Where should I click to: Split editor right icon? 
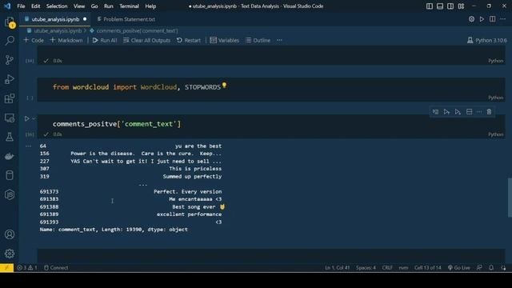pos(493,19)
